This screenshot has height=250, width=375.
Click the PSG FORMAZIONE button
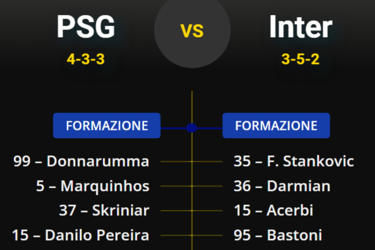coord(106,125)
